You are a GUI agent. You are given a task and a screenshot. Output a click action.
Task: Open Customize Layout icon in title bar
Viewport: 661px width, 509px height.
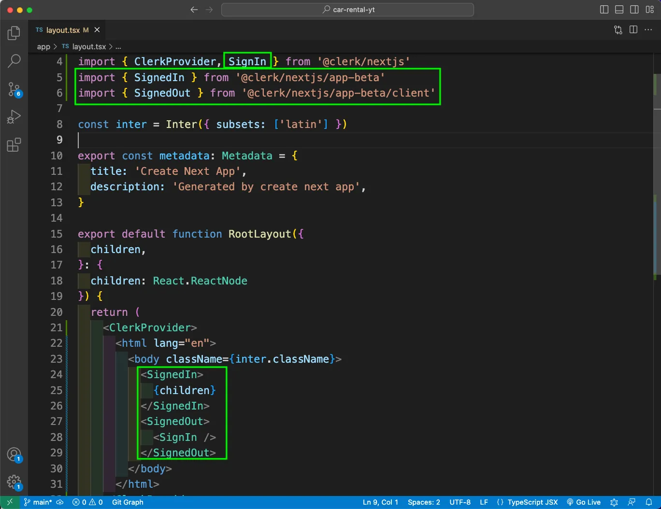(x=650, y=10)
